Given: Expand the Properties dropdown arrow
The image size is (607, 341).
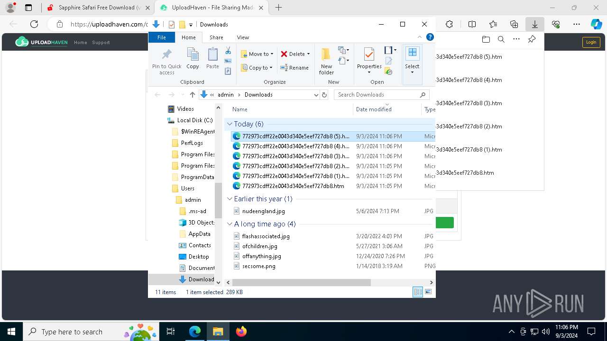Looking at the screenshot, I should point(369,72).
